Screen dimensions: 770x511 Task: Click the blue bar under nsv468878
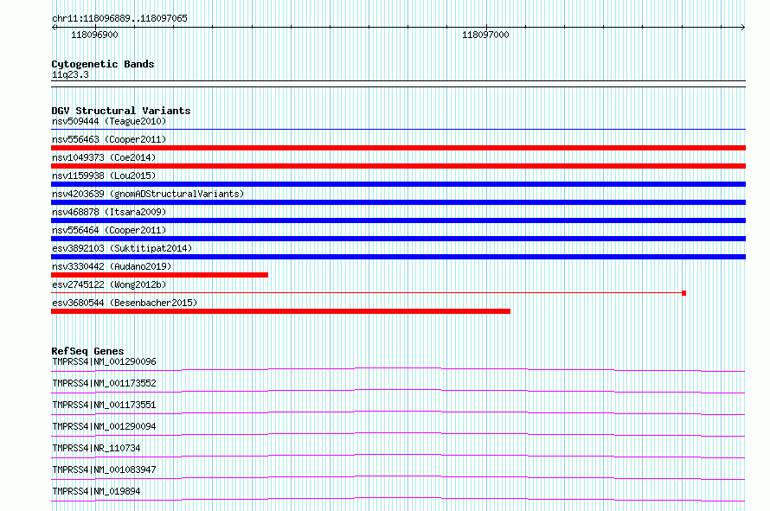click(398, 220)
